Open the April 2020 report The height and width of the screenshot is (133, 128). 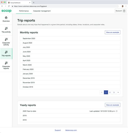[x=70, y=61]
